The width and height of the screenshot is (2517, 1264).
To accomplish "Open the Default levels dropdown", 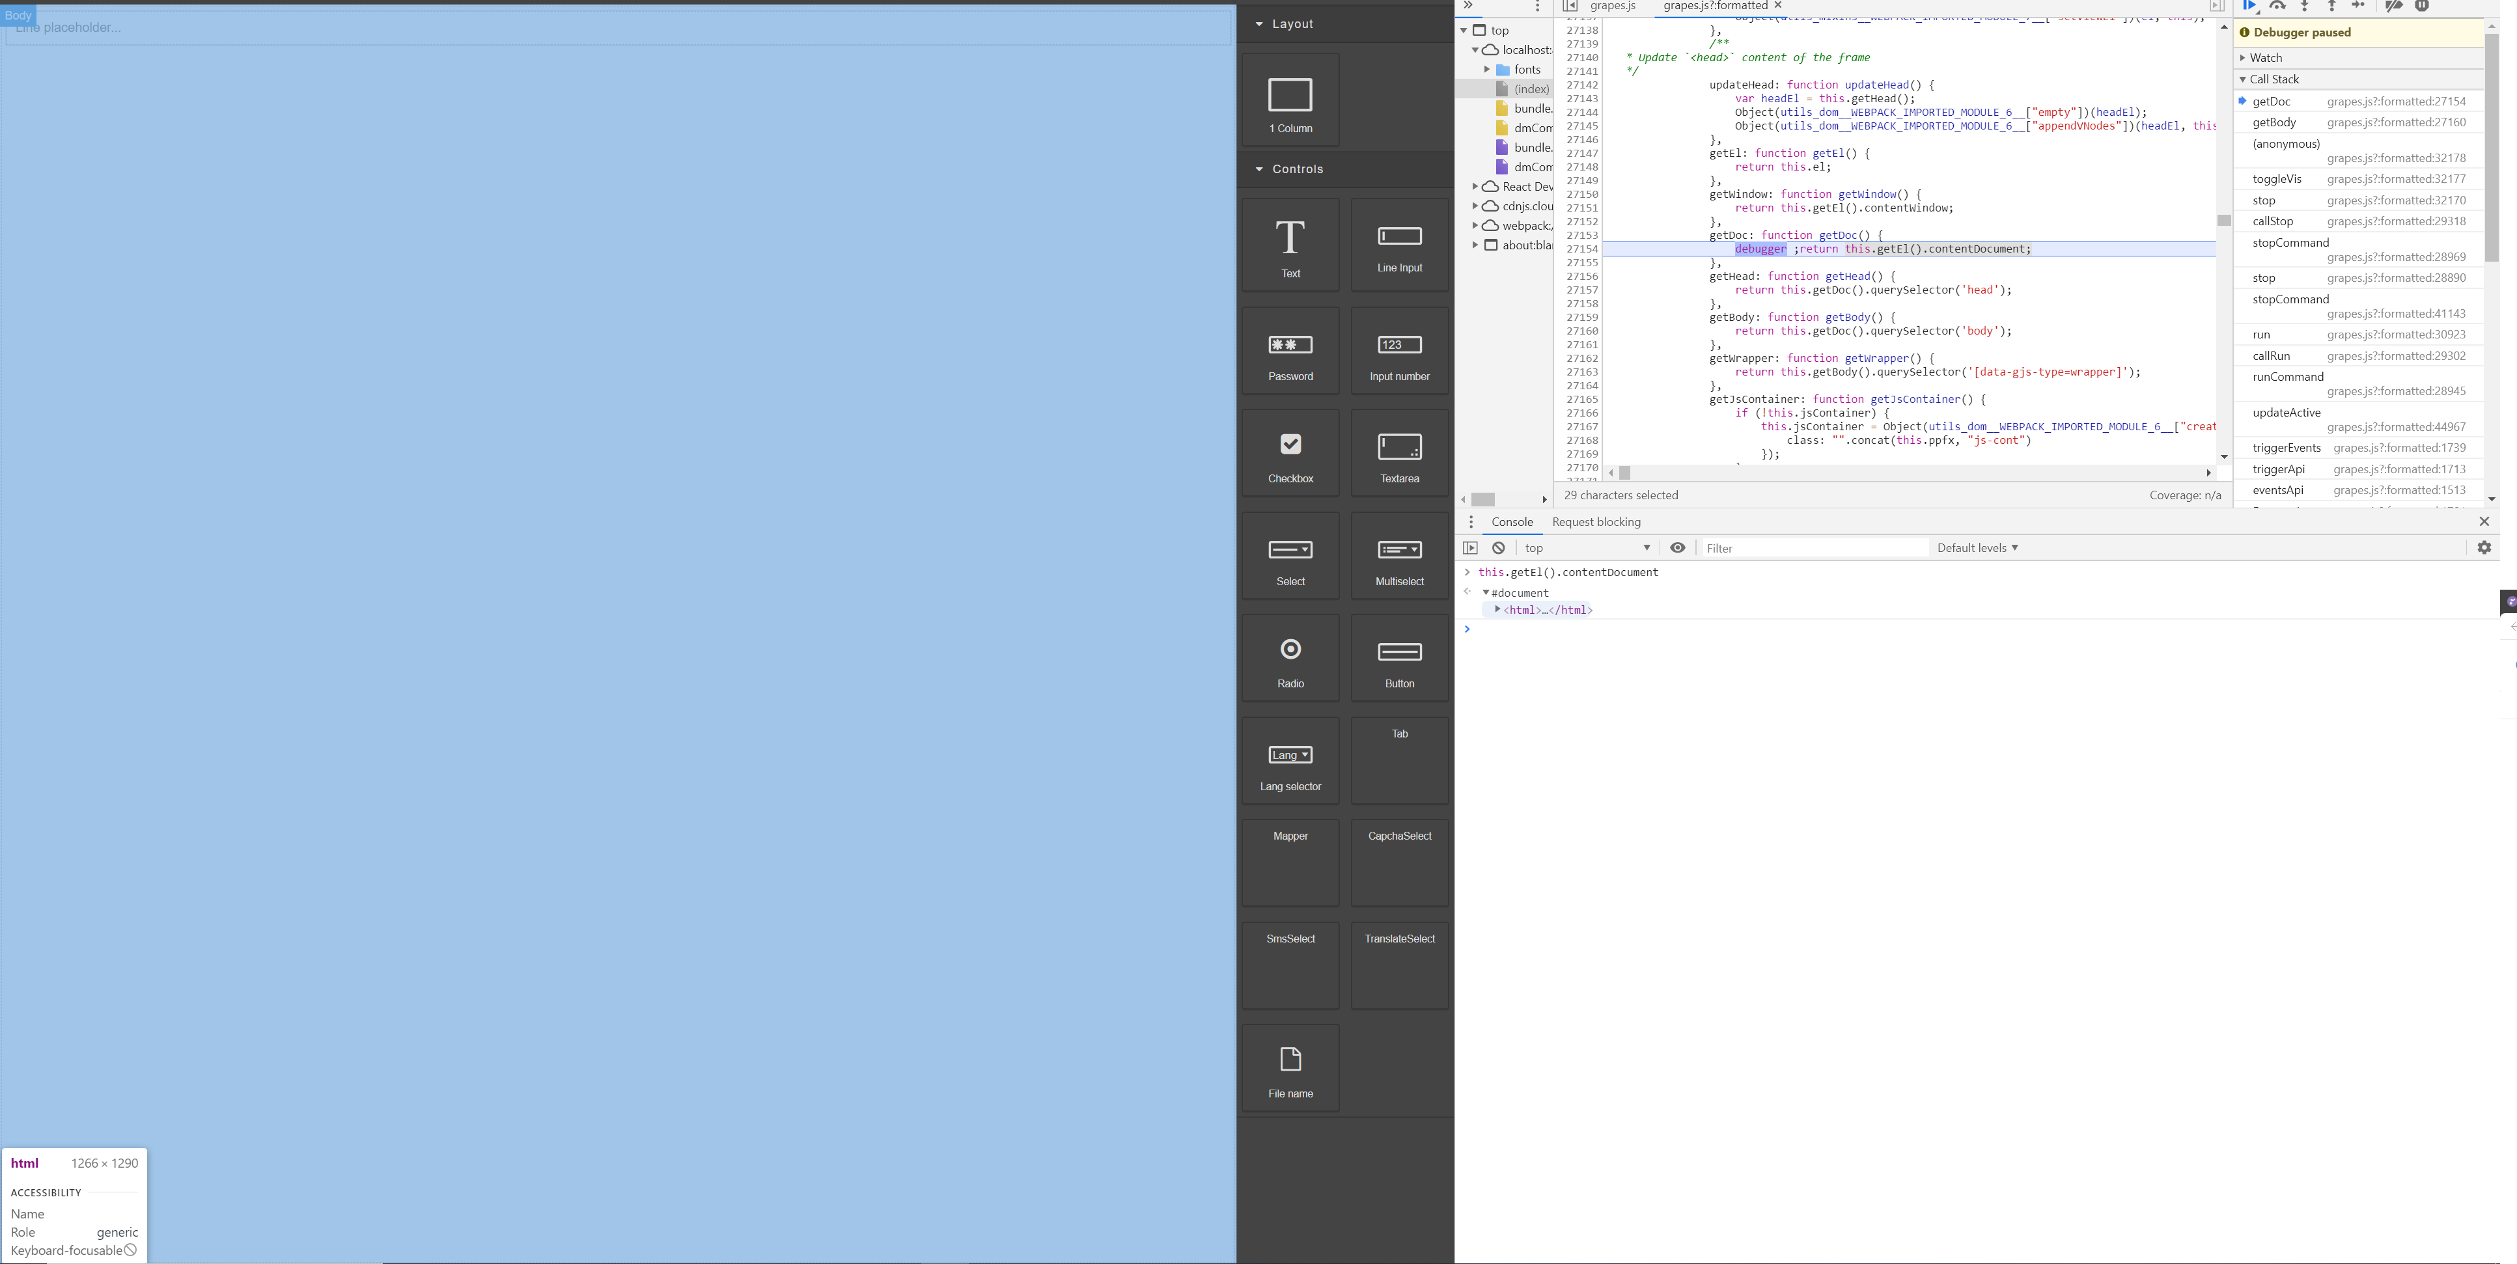I will coord(1977,548).
